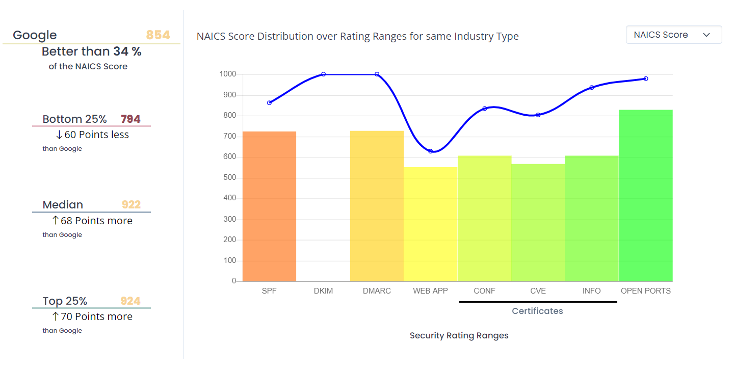Image resolution: width=734 pixels, height=371 pixels.
Task: Click the chart title text
Action: click(358, 36)
